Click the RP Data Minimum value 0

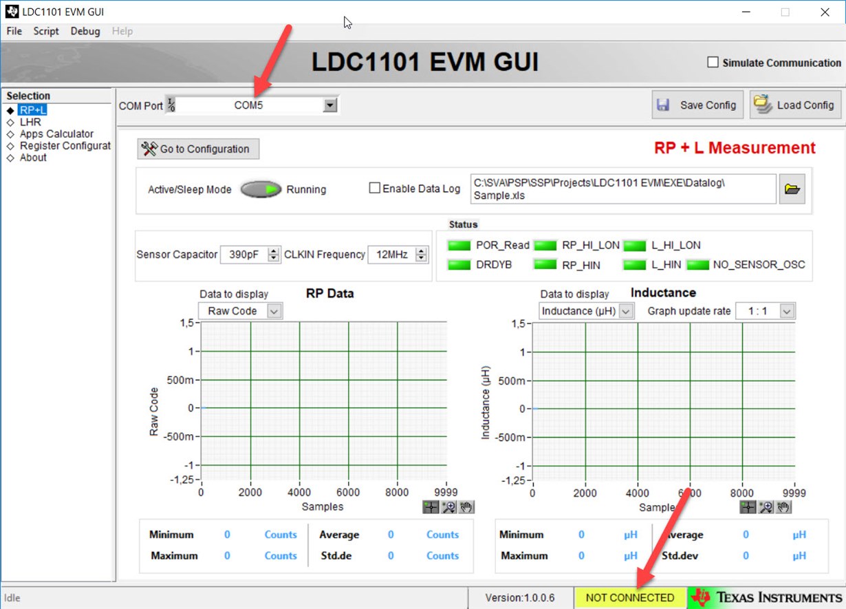click(227, 535)
